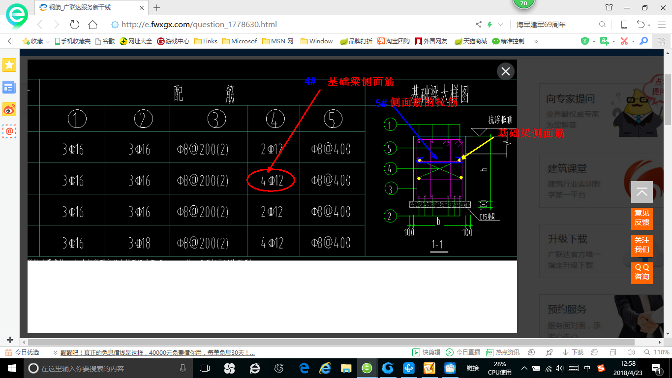The width and height of the screenshot is (672, 378).
Task: Open the 手机收藏夹 bookmark
Action: pyautogui.click(x=72, y=41)
